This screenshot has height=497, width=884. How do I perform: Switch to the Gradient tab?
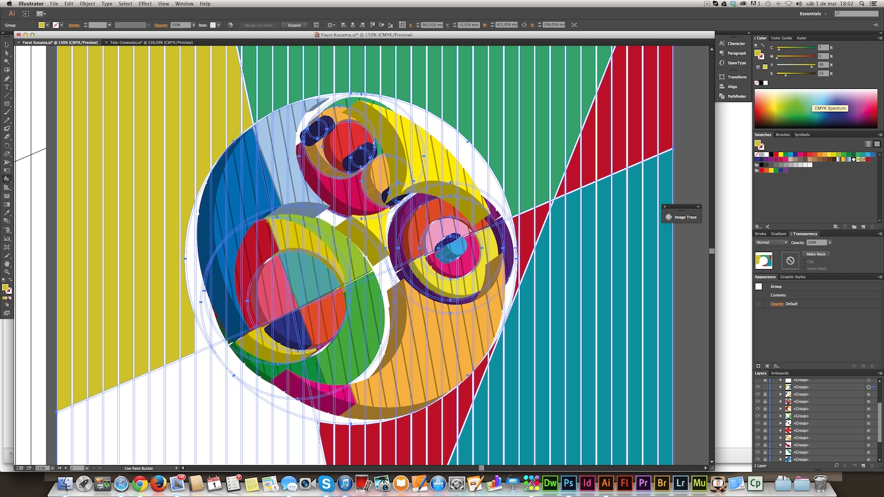pos(779,234)
